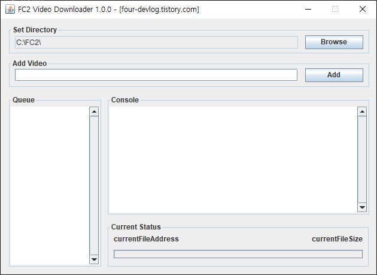The width and height of the screenshot is (377, 275).
Task: Click the currentFileAddress label
Action: [x=146, y=239]
